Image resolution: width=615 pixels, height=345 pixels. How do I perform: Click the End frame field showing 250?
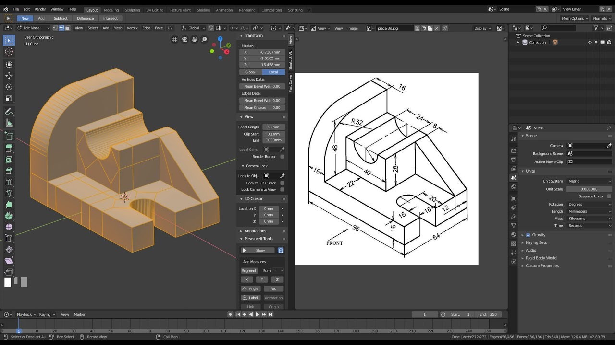coord(490,314)
